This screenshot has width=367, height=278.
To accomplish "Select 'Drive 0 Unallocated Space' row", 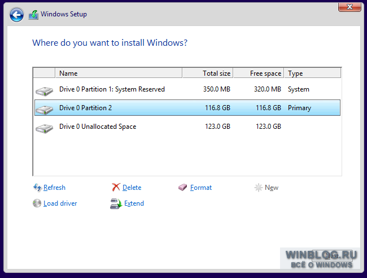I will (187, 127).
